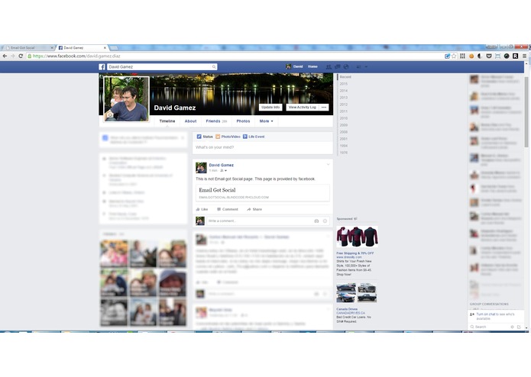Open emoji picker in first comment box
The image size is (531, 377).
click(x=325, y=221)
